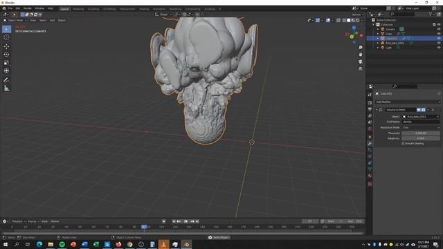Jump to timeline start button

click(x=174, y=221)
